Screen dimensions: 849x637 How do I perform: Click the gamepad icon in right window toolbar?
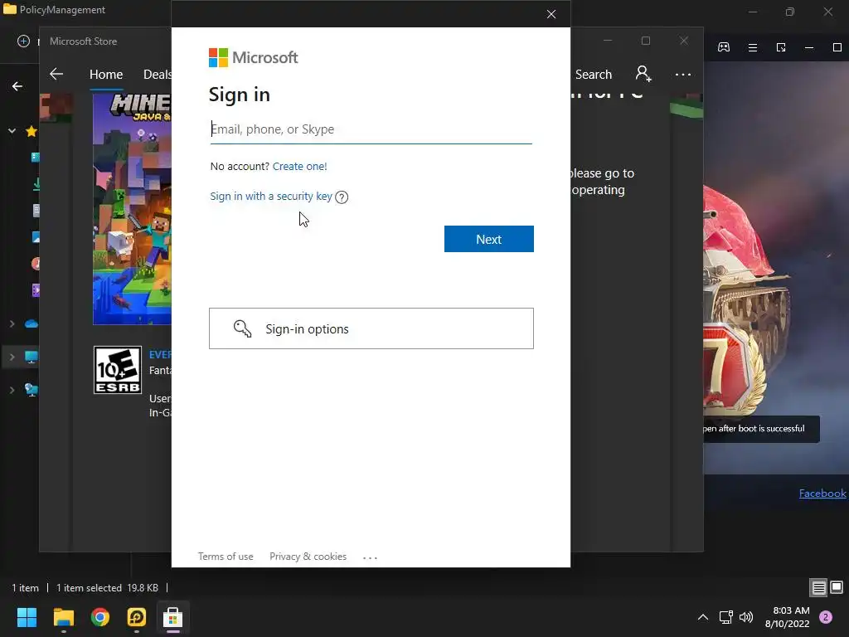(723, 47)
